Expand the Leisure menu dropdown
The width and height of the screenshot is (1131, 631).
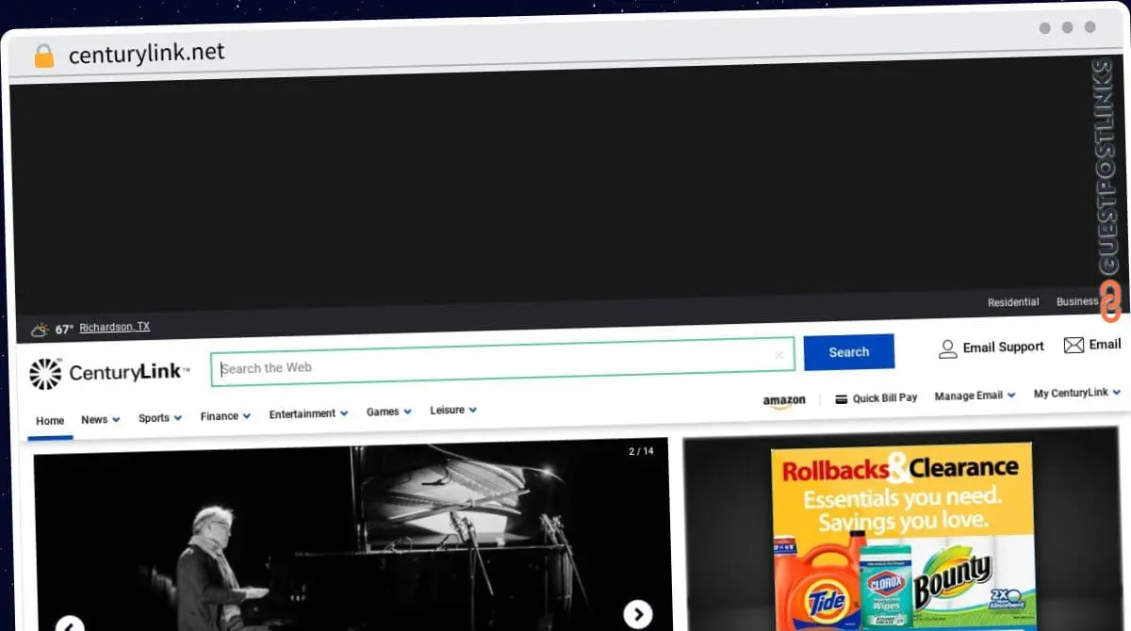pos(453,410)
